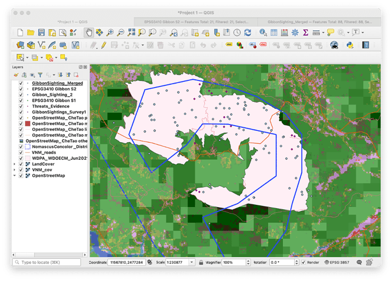Open the Statistical Summary sigma icon
Image resolution: width=392 pixels, height=281 pixels.
(306, 32)
